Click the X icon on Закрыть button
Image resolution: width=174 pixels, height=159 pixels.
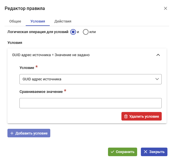pos(145,152)
